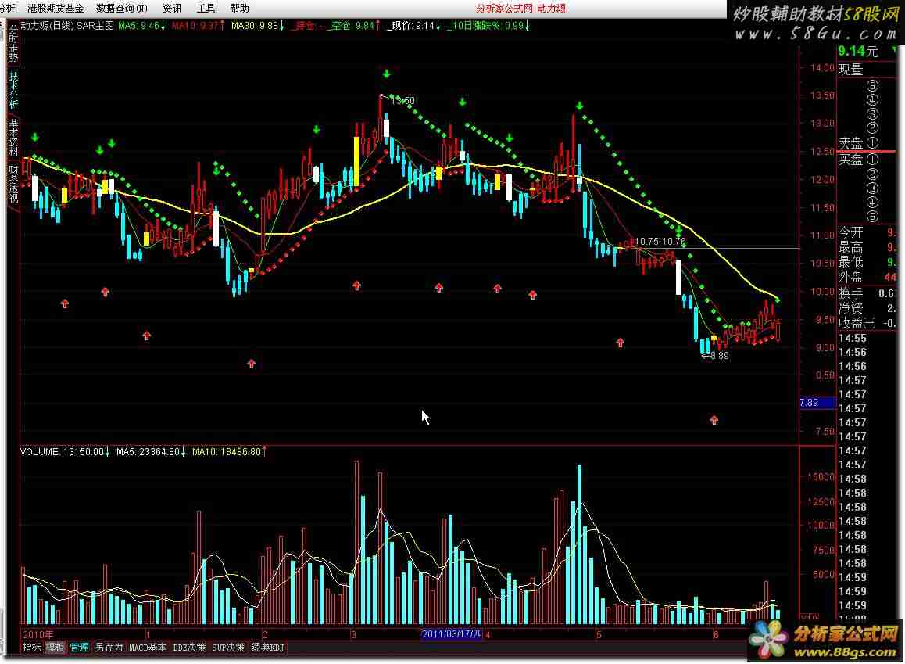
Task: Click the 指标 button in bottom bar
Action: (31, 648)
